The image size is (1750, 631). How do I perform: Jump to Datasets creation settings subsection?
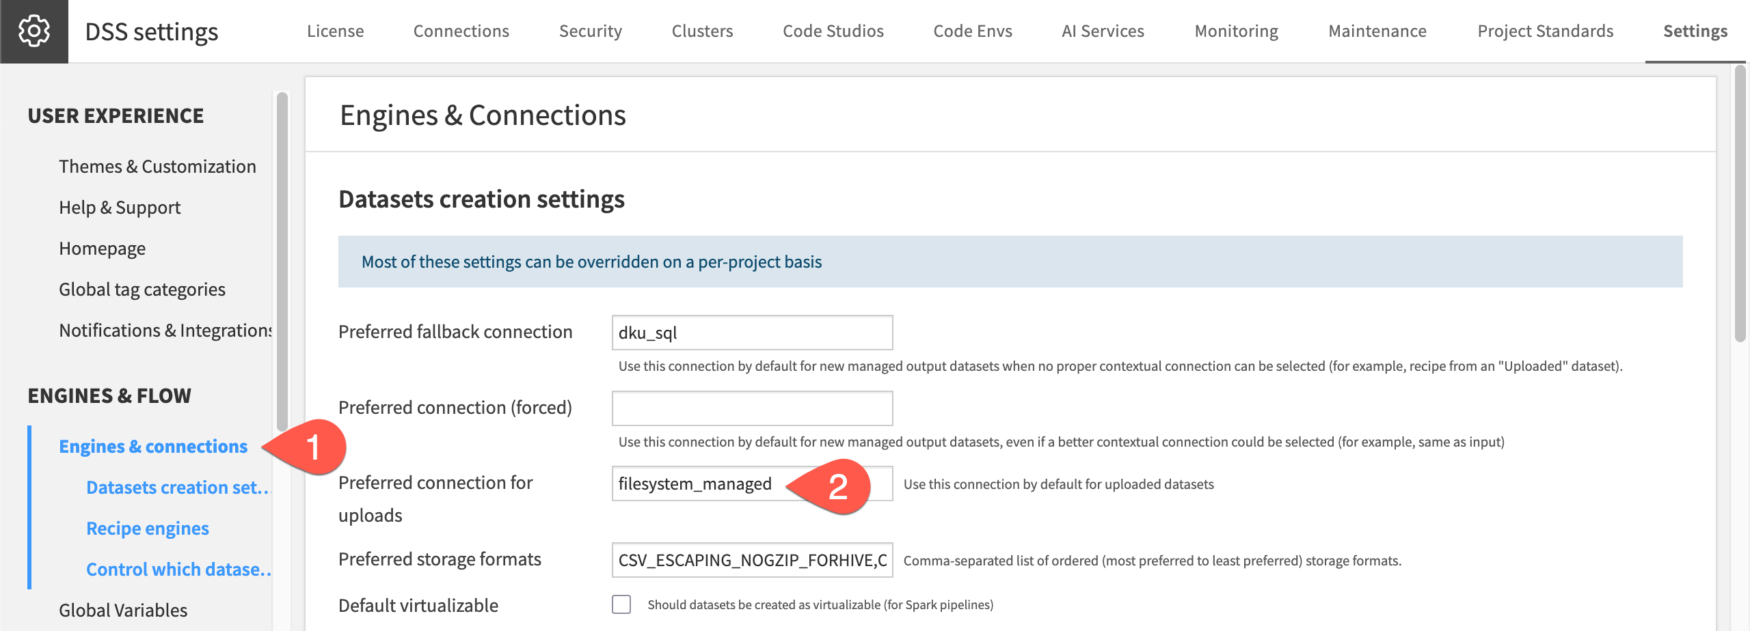(x=178, y=488)
